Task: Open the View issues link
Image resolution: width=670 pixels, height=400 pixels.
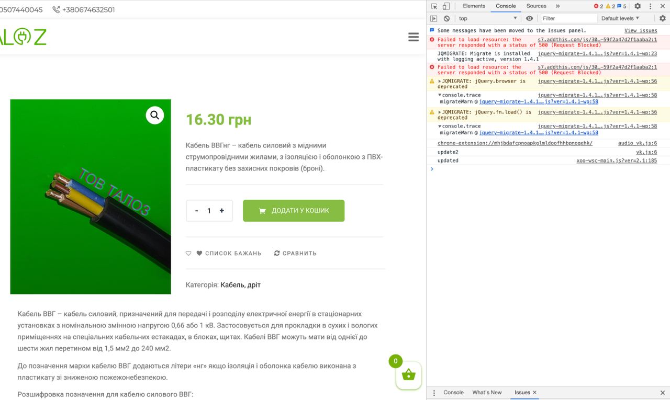Action: click(641, 31)
